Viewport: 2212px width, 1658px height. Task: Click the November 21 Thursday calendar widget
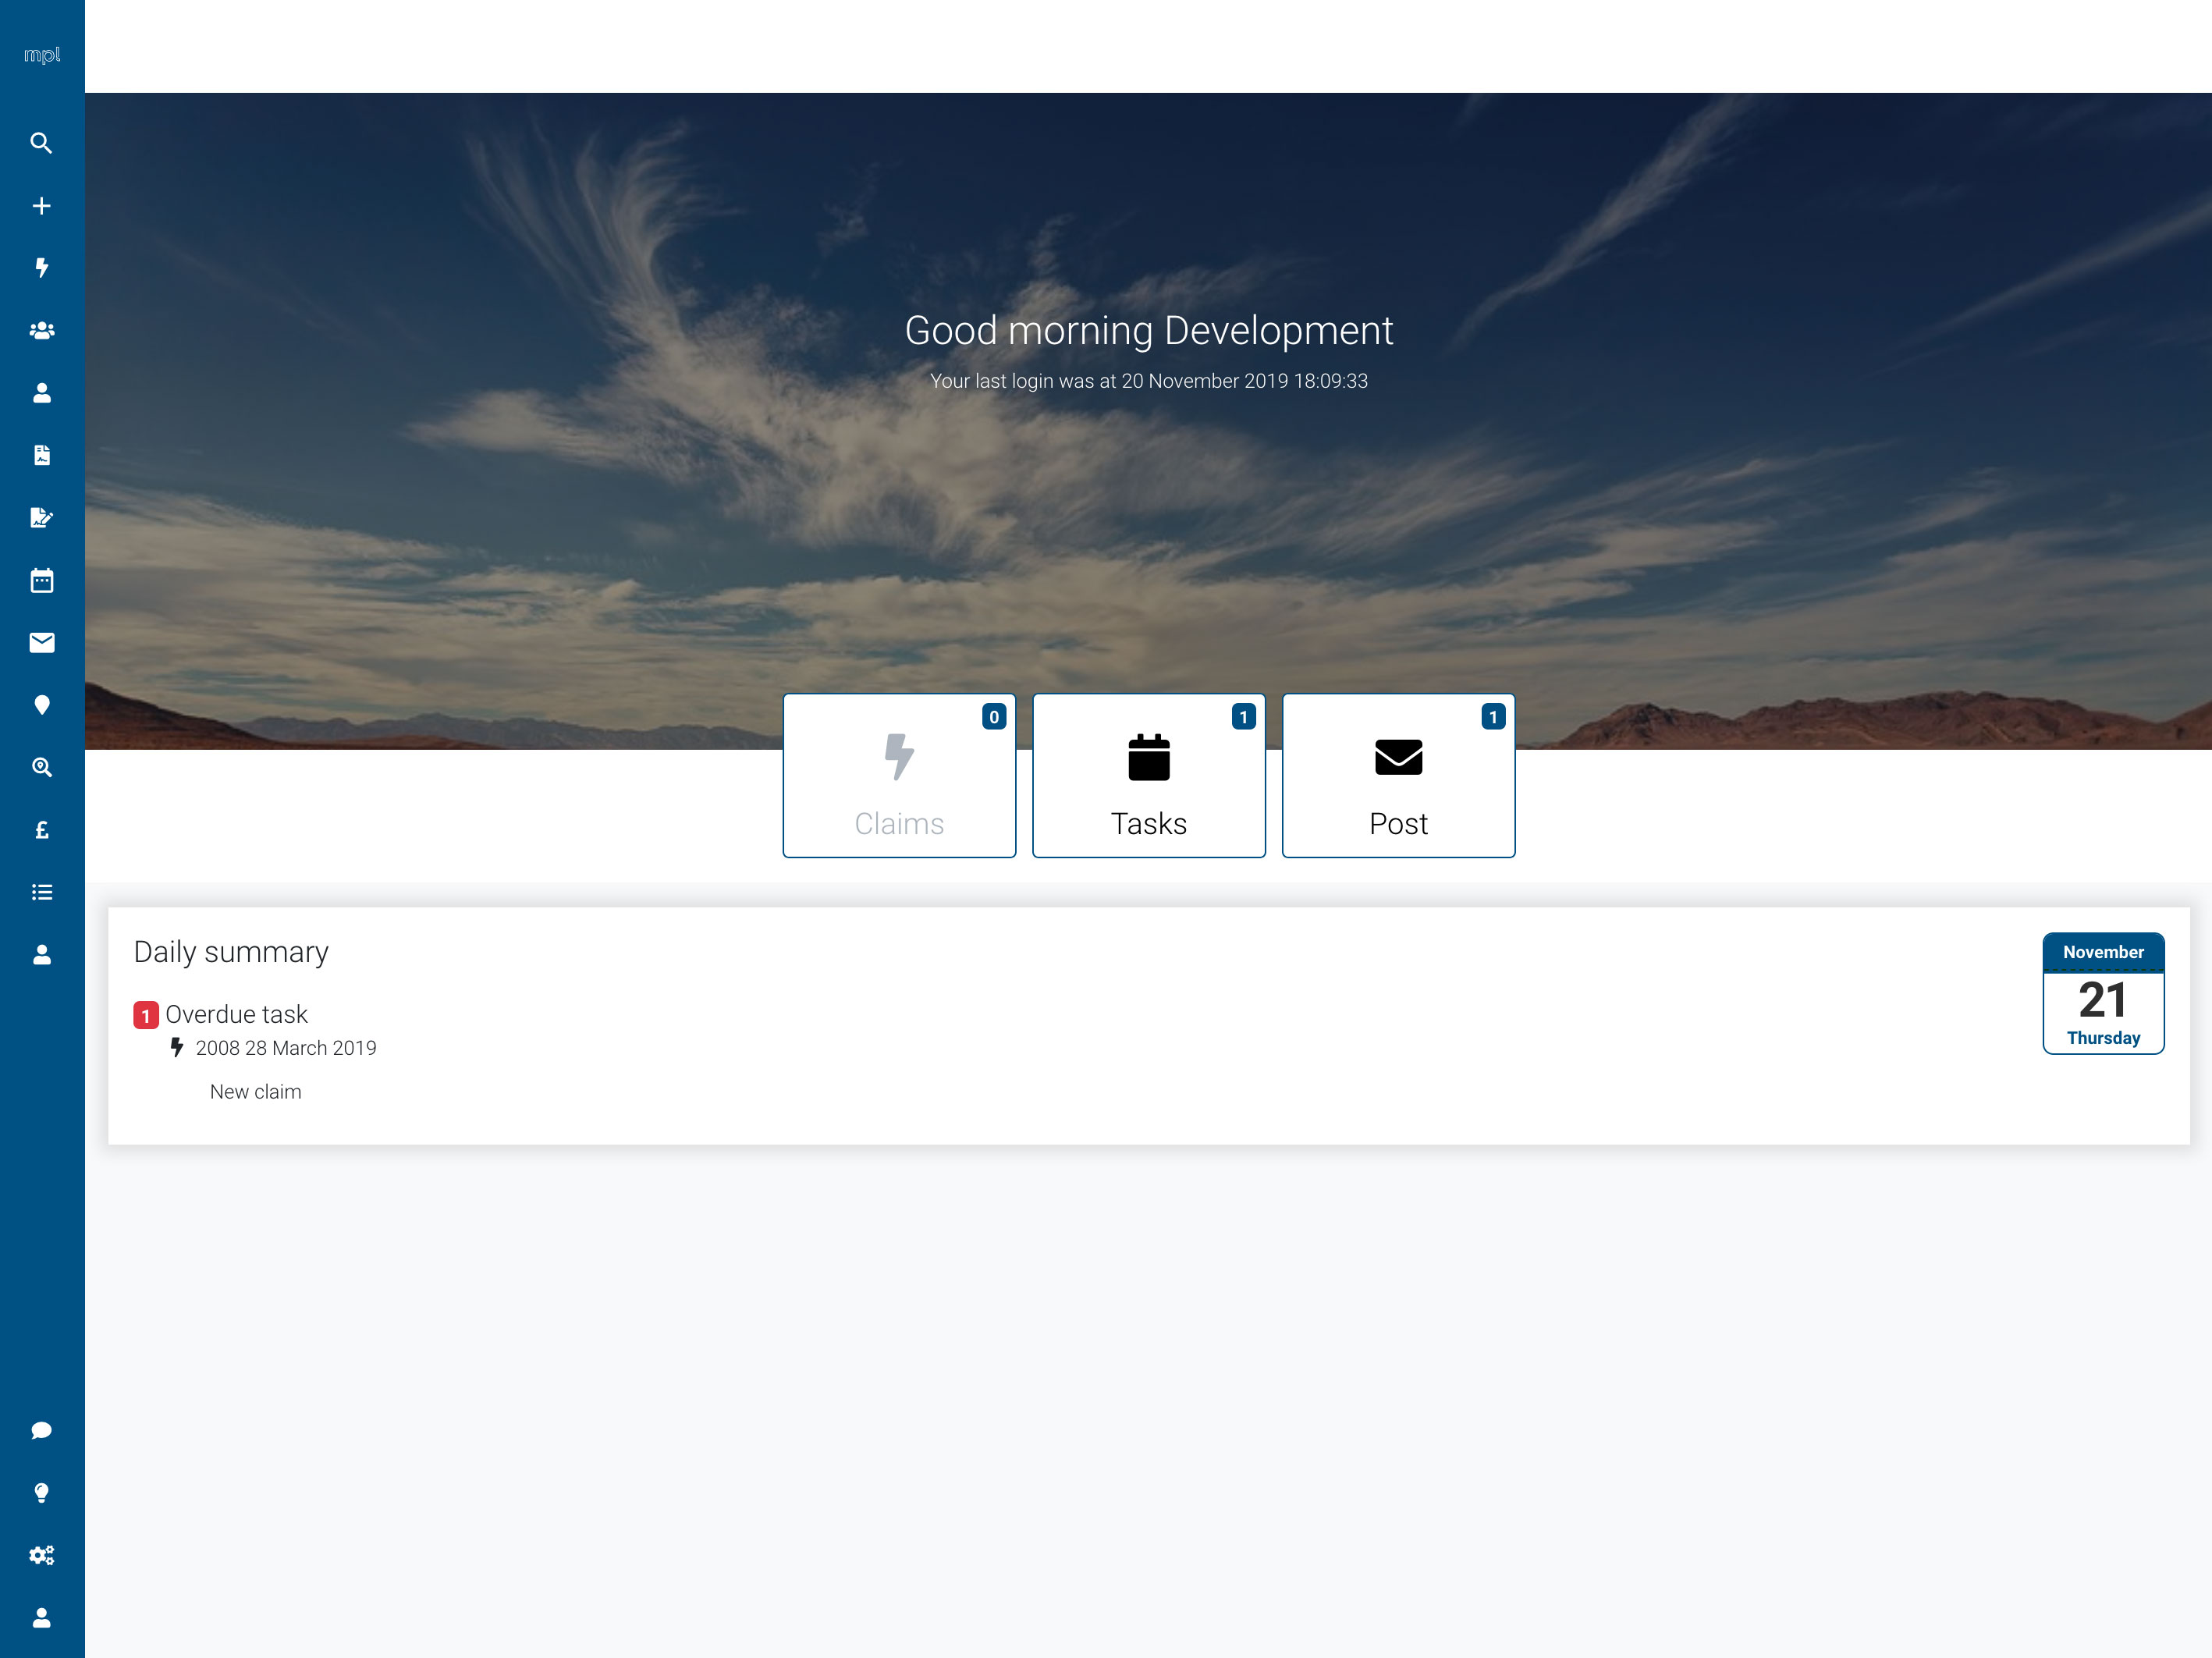pos(2102,993)
